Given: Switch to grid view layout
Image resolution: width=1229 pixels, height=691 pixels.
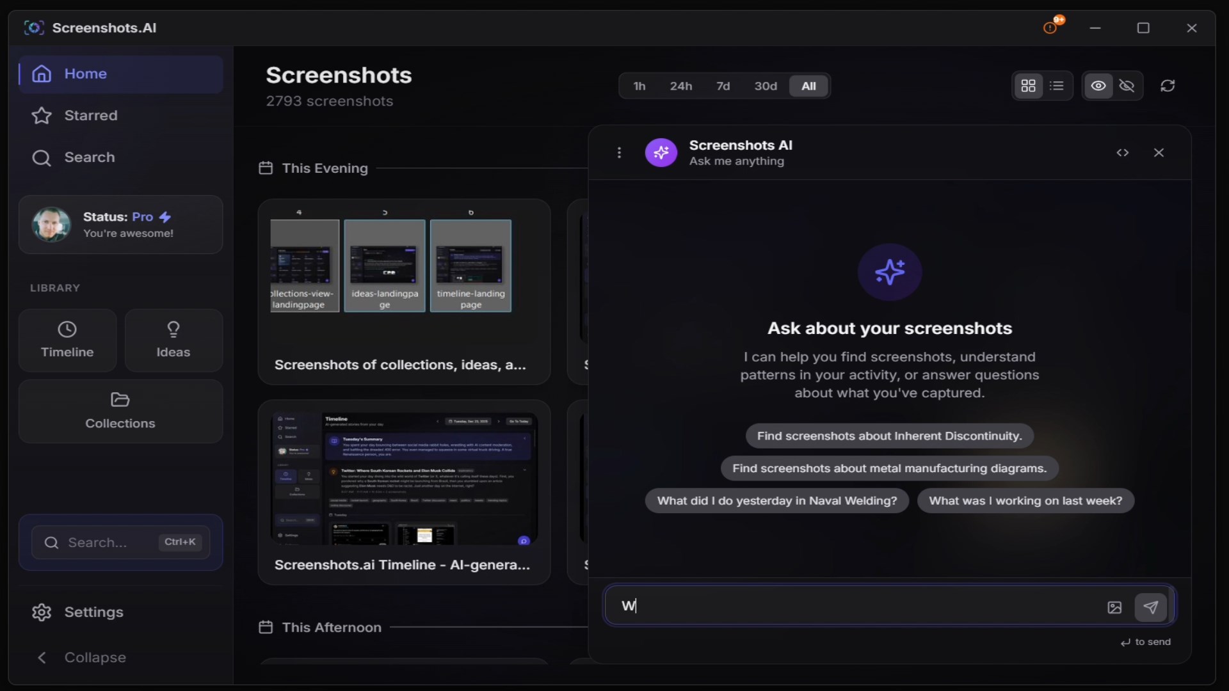Looking at the screenshot, I should click(x=1028, y=86).
